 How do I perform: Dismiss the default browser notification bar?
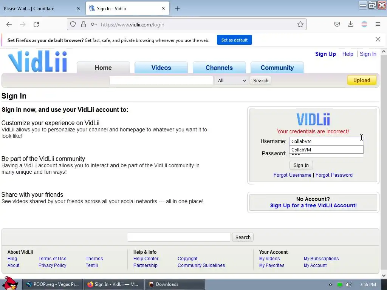point(378,39)
